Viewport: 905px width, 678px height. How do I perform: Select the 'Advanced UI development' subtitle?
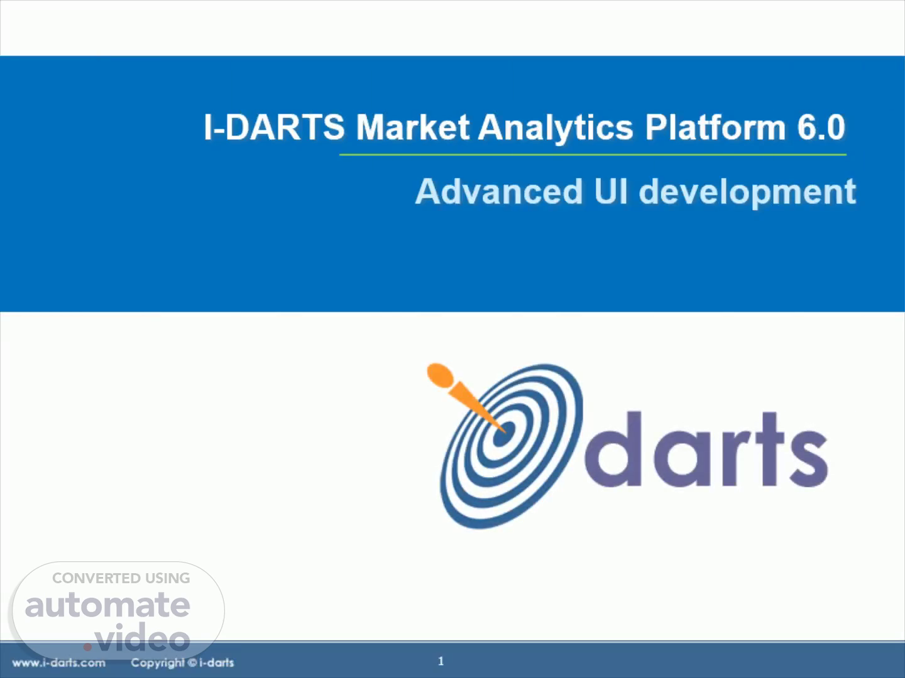[x=635, y=191]
